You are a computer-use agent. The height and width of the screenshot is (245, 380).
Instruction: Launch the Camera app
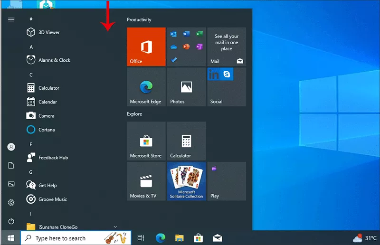[x=40, y=116]
